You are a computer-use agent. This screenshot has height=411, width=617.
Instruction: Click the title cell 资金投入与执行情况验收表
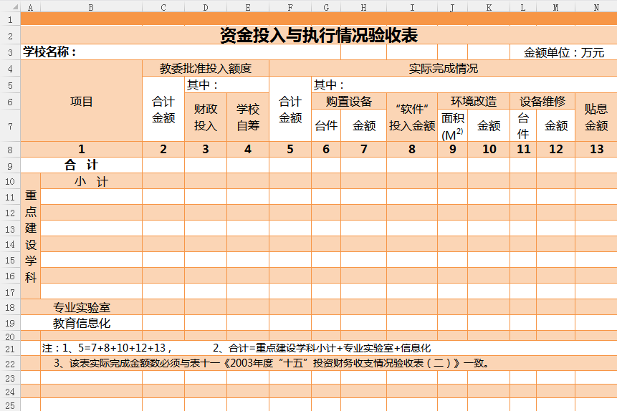click(318, 35)
